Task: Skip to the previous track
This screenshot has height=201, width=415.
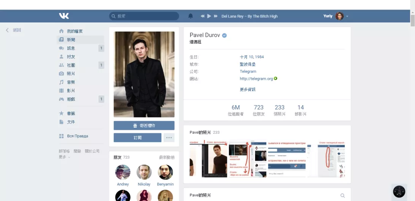Action: click(x=203, y=16)
